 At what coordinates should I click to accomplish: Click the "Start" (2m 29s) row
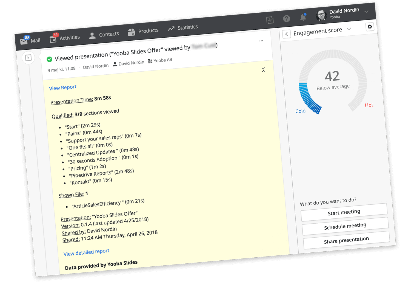(82, 126)
